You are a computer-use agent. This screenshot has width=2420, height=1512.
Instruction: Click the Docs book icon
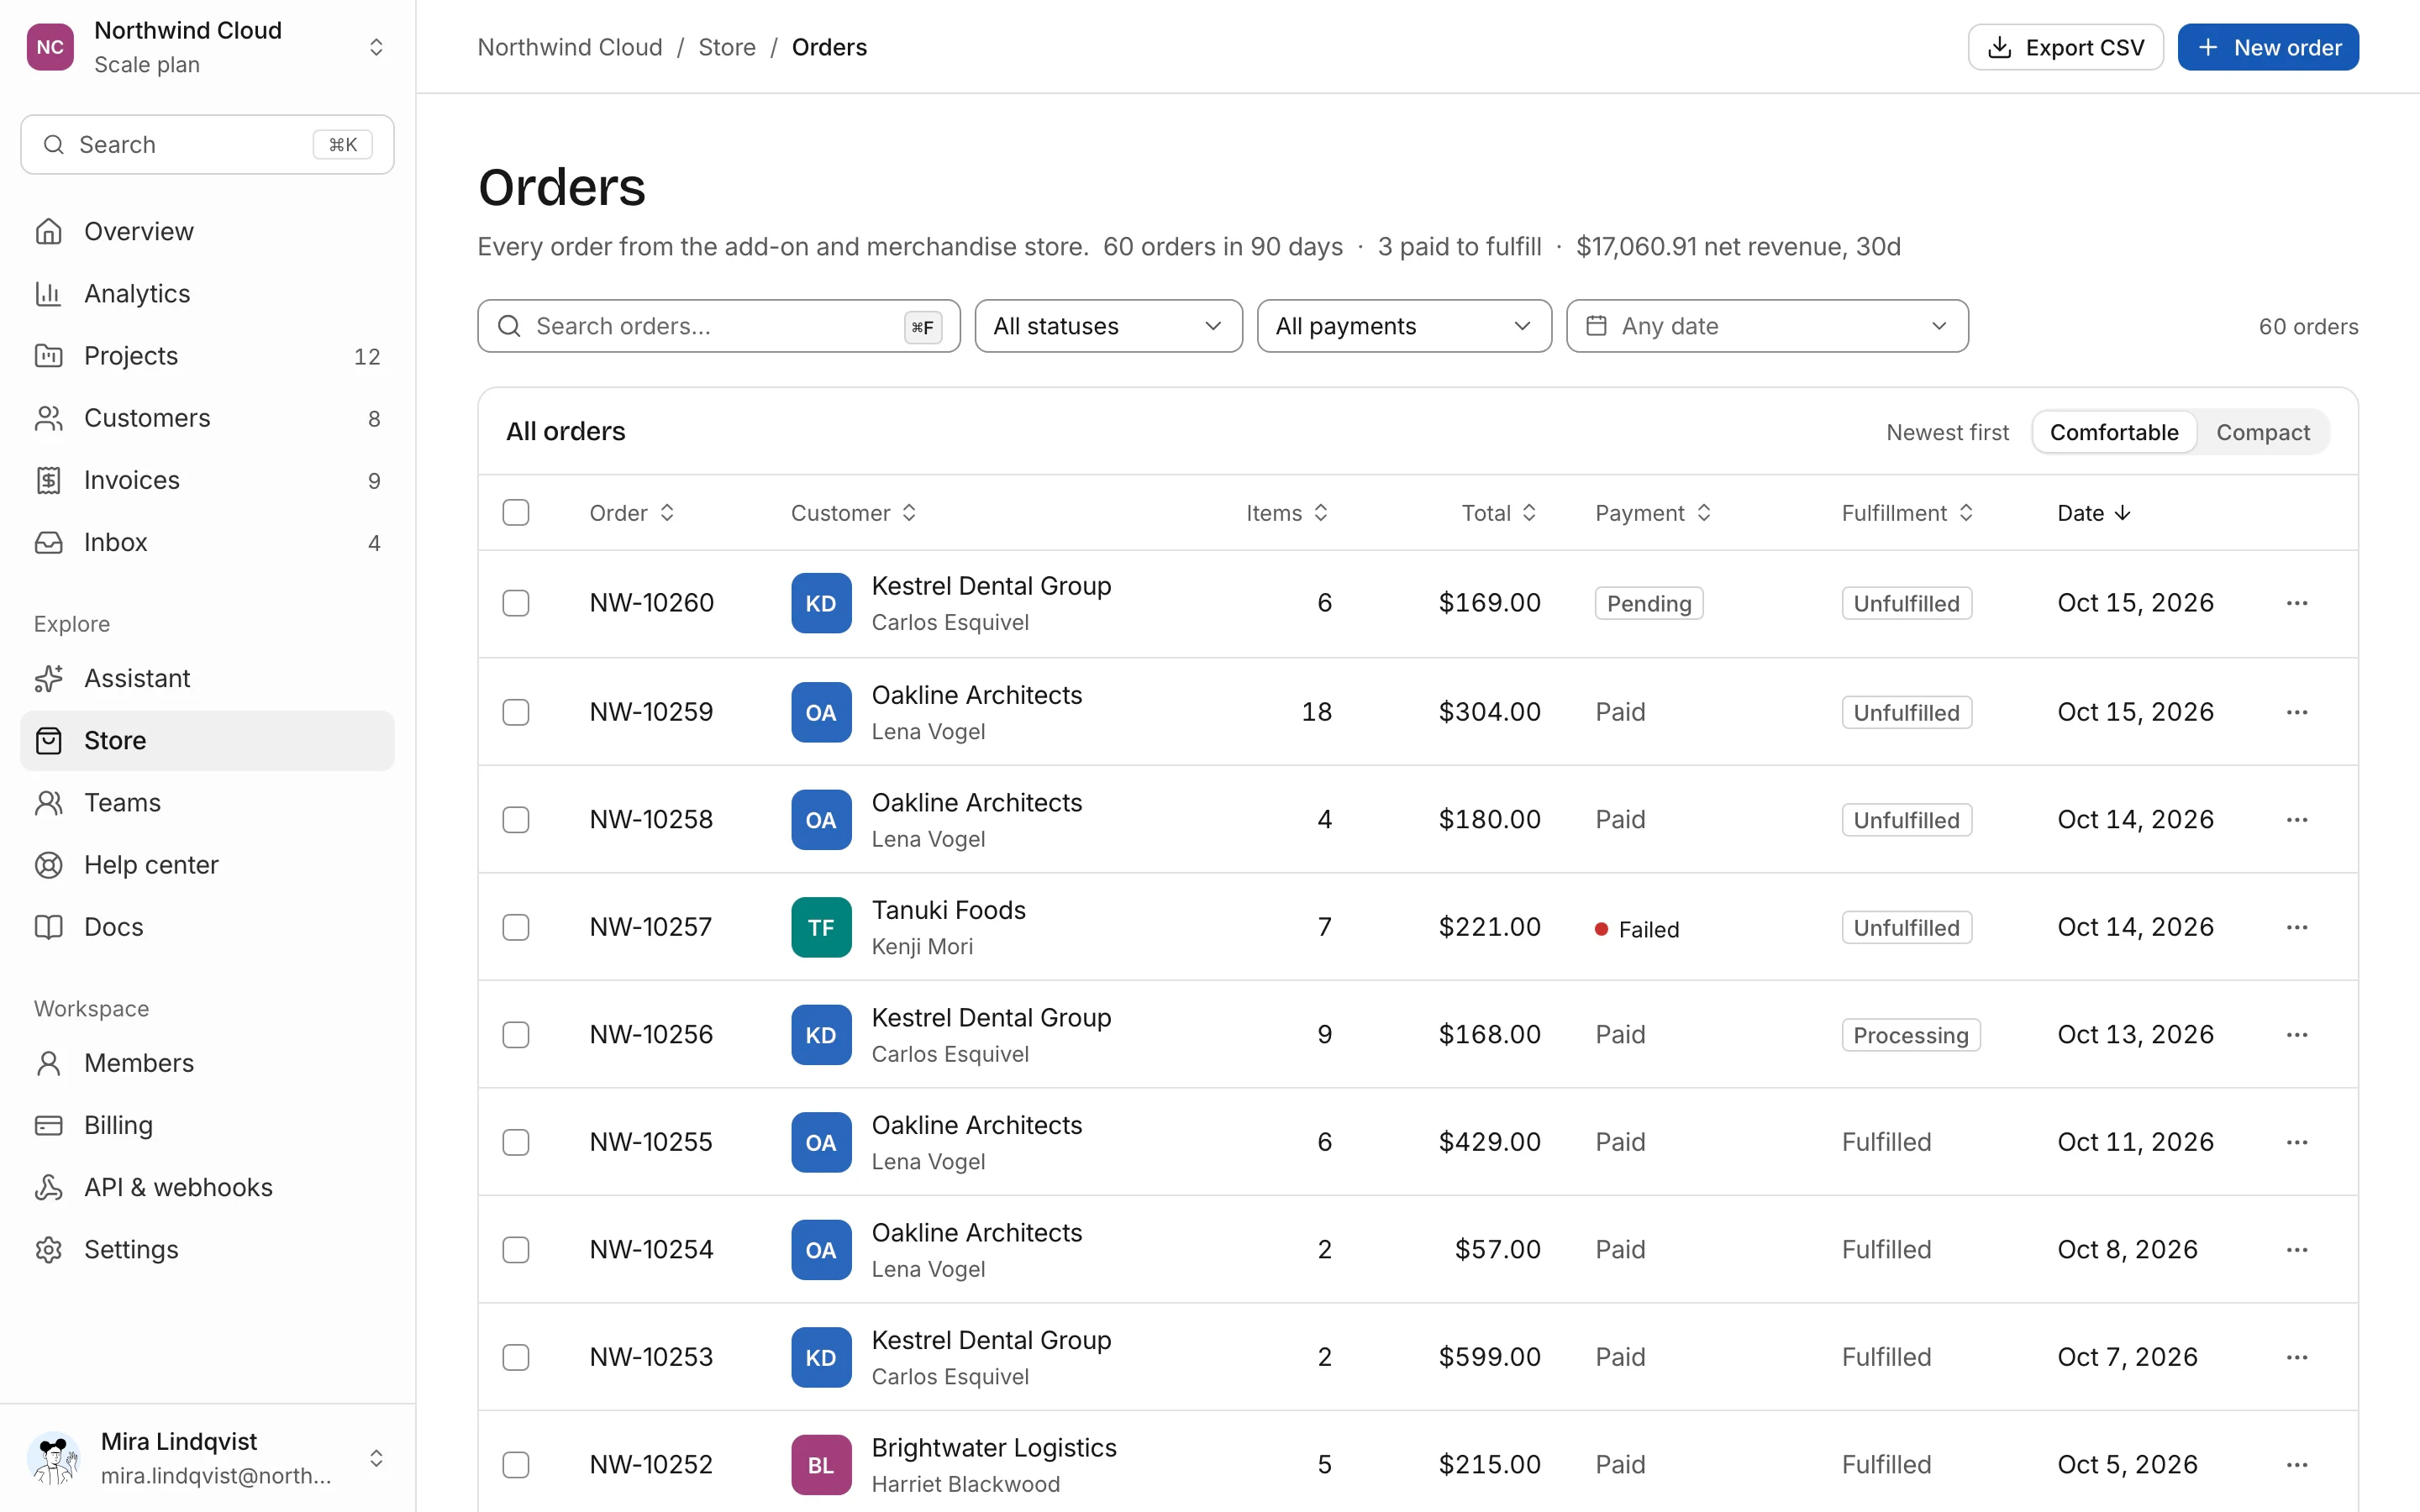[x=48, y=927]
